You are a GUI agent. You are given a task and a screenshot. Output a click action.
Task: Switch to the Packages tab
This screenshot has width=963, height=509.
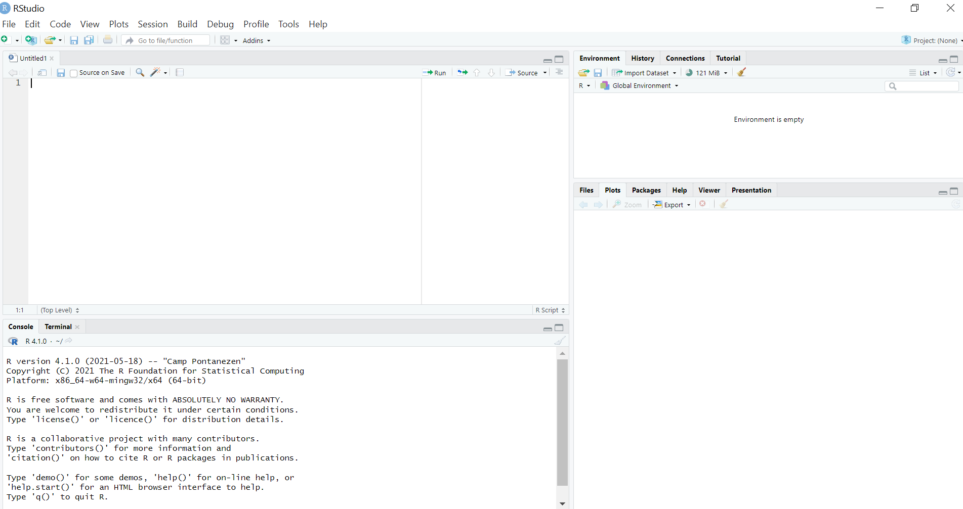(x=646, y=190)
